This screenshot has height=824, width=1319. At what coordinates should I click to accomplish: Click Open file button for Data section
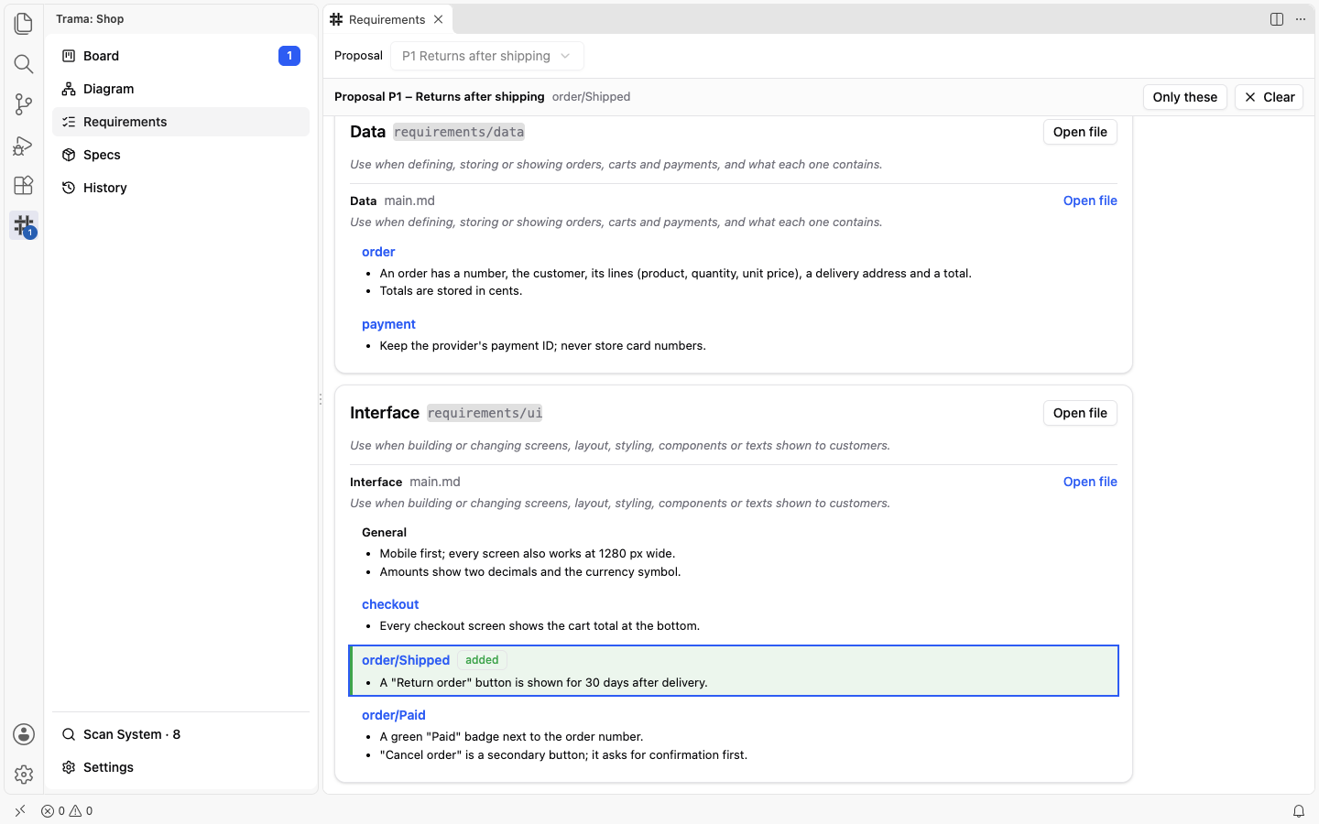tap(1080, 132)
